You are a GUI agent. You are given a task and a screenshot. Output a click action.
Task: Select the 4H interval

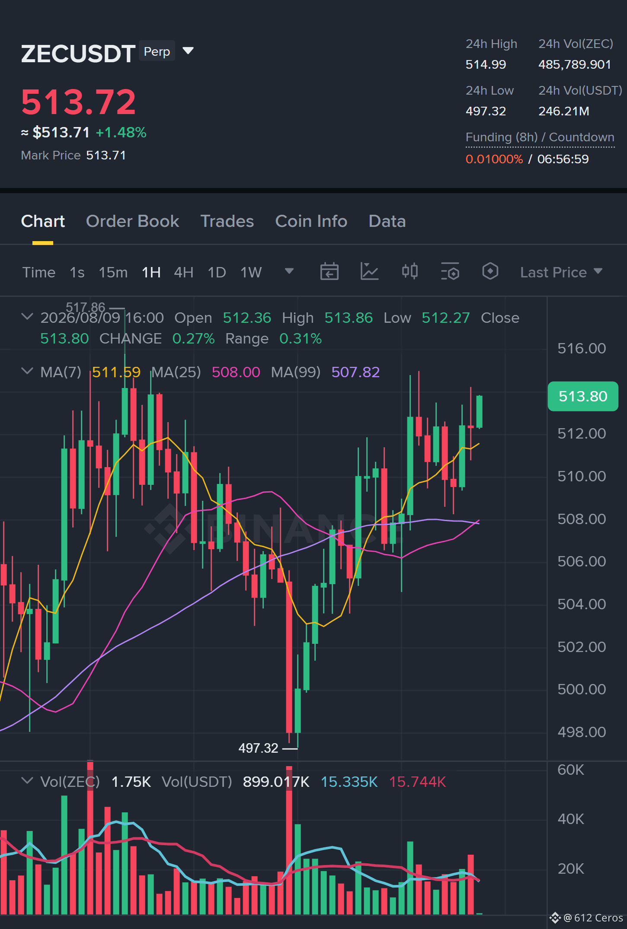[184, 272]
